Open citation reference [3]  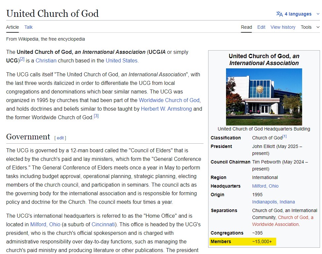(x=96, y=116)
